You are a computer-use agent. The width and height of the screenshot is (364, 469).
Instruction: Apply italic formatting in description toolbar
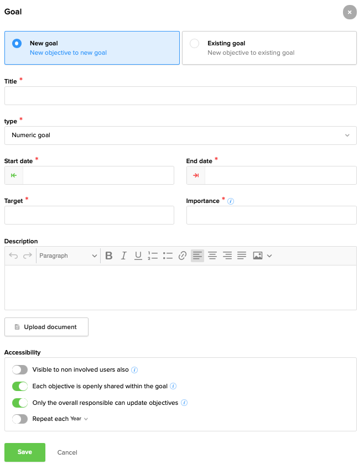tap(124, 256)
